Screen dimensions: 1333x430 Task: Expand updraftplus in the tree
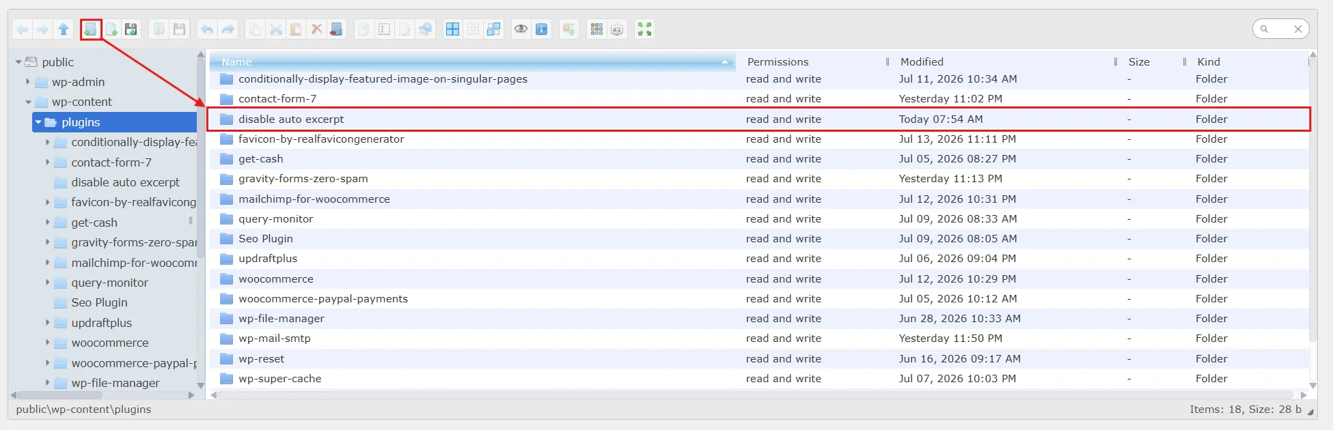(x=47, y=323)
